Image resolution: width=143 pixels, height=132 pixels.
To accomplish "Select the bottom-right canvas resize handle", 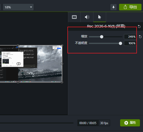I will tap(62, 82).
